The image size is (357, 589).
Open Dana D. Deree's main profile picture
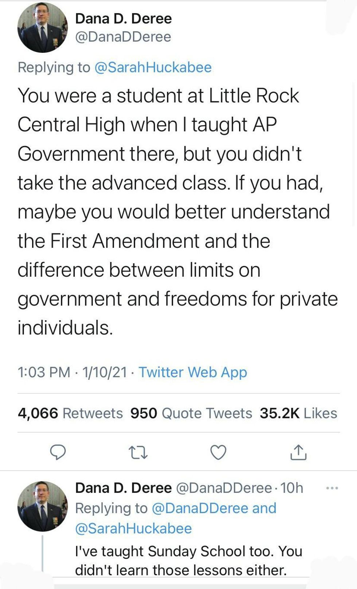(43, 28)
